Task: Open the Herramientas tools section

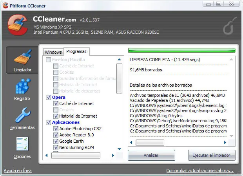Action: pyautogui.click(x=22, y=119)
